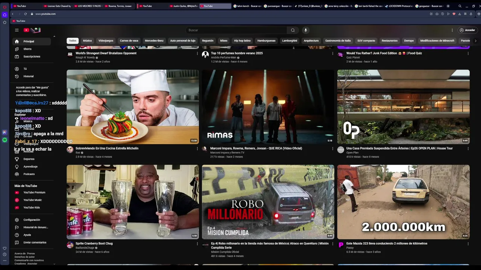Switch to LOCKDOWN Protocol browser tab
The height and width of the screenshot is (270, 481).
(x=399, y=6)
